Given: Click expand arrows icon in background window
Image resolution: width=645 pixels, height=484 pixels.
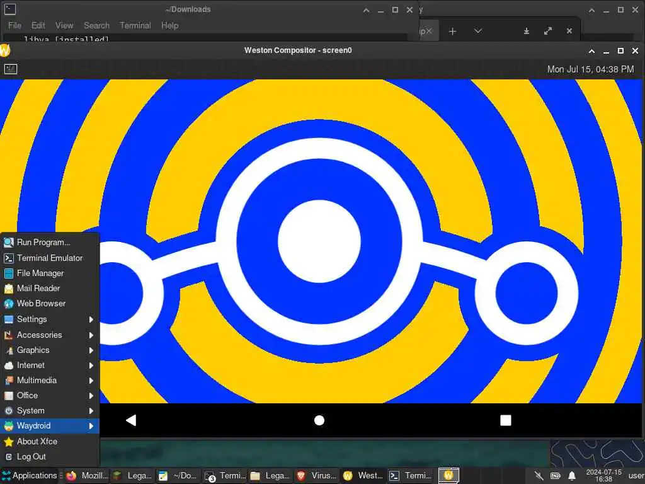Looking at the screenshot, I should tap(548, 31).
